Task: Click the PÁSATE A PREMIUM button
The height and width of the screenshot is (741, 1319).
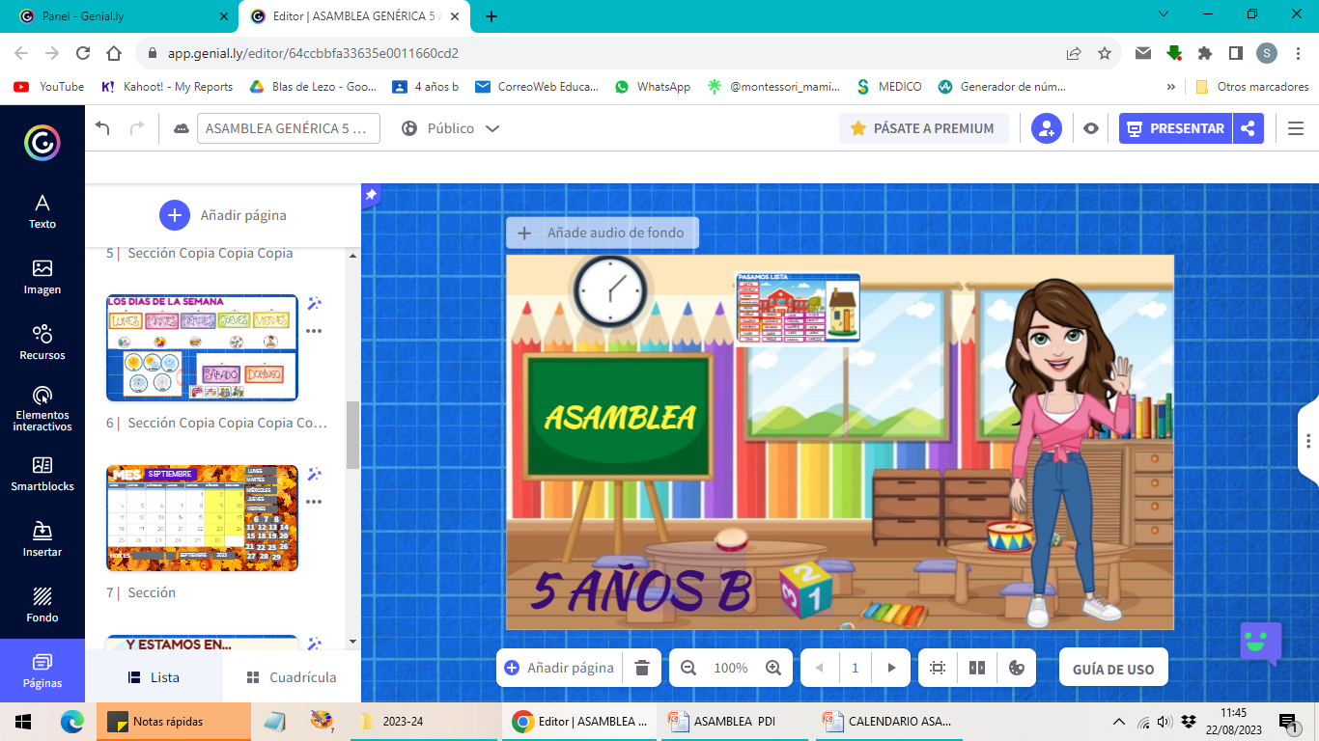Action: point(923,128)
